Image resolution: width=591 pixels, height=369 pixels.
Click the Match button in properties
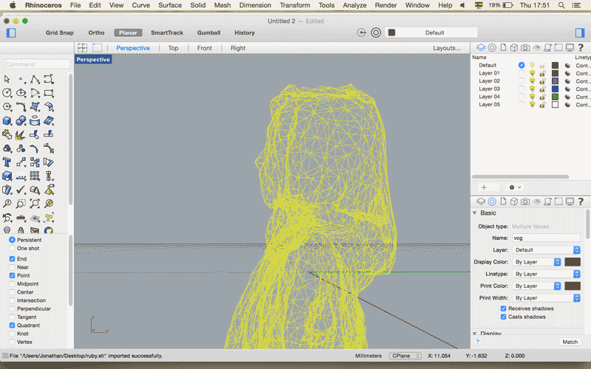570,342
